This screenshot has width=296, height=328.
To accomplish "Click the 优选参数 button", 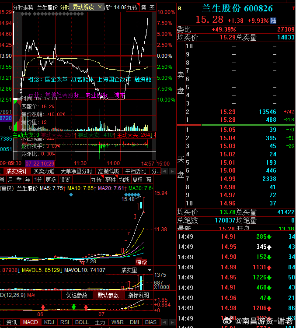I will (77, 295).
